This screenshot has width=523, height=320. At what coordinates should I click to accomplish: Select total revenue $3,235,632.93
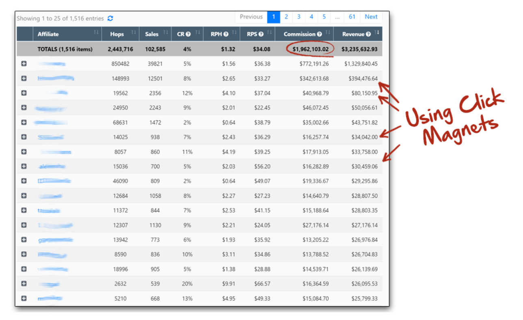click(359, 49)
